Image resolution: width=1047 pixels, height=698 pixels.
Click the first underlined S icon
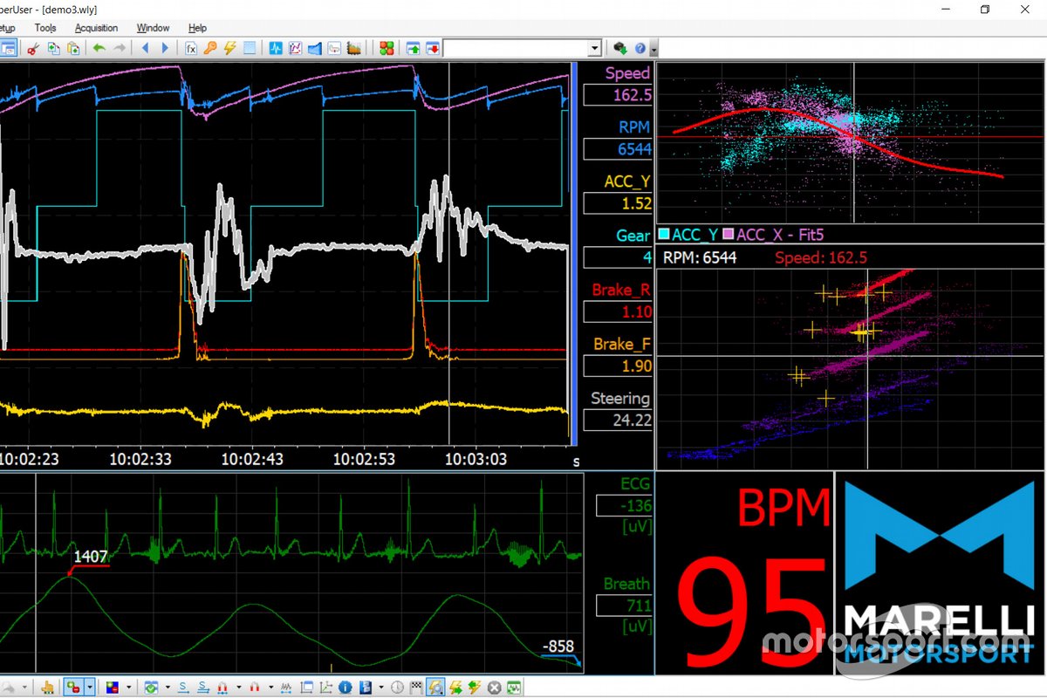[183, 688]
